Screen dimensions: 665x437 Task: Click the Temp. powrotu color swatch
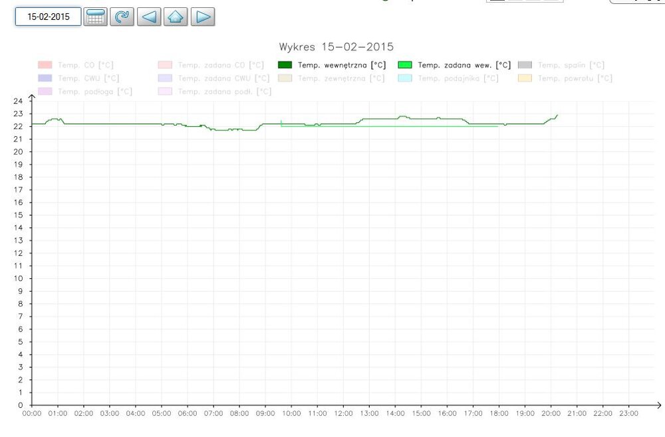coord(525,78)
